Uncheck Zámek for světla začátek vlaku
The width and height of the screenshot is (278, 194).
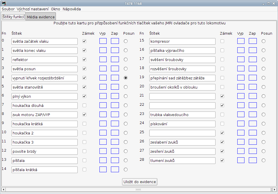[84, 41]
